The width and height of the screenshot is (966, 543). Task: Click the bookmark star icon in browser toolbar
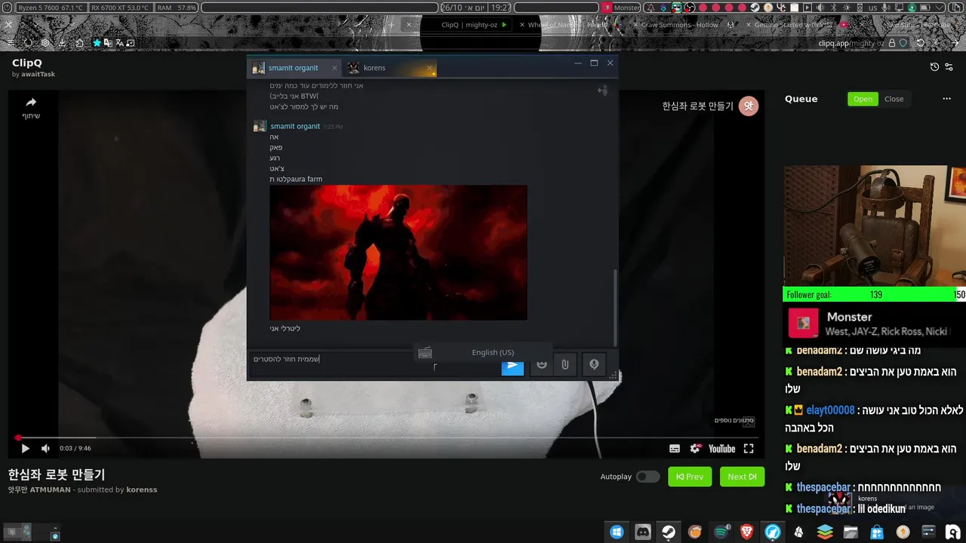click(x=97, y=43)
